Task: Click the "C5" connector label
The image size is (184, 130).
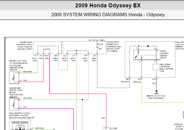Action: [x=94, y=56]
